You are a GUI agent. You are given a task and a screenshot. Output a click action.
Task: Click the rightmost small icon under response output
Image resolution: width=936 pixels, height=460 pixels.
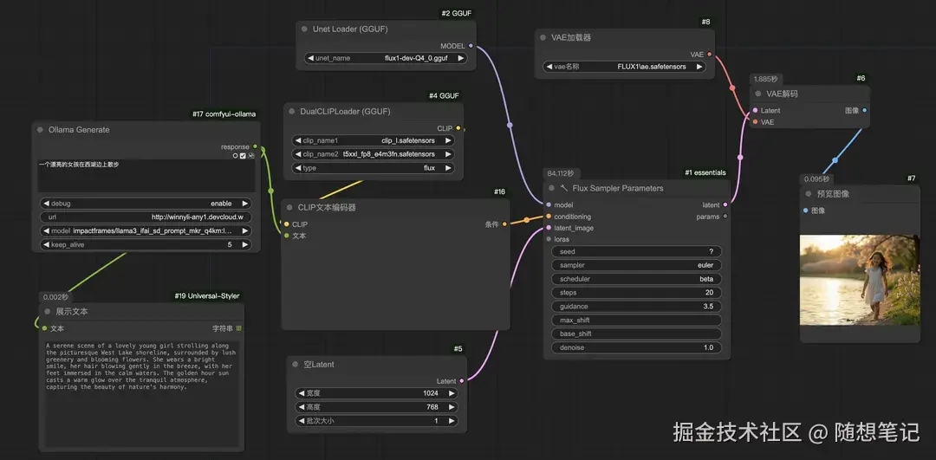pos(251,156)
